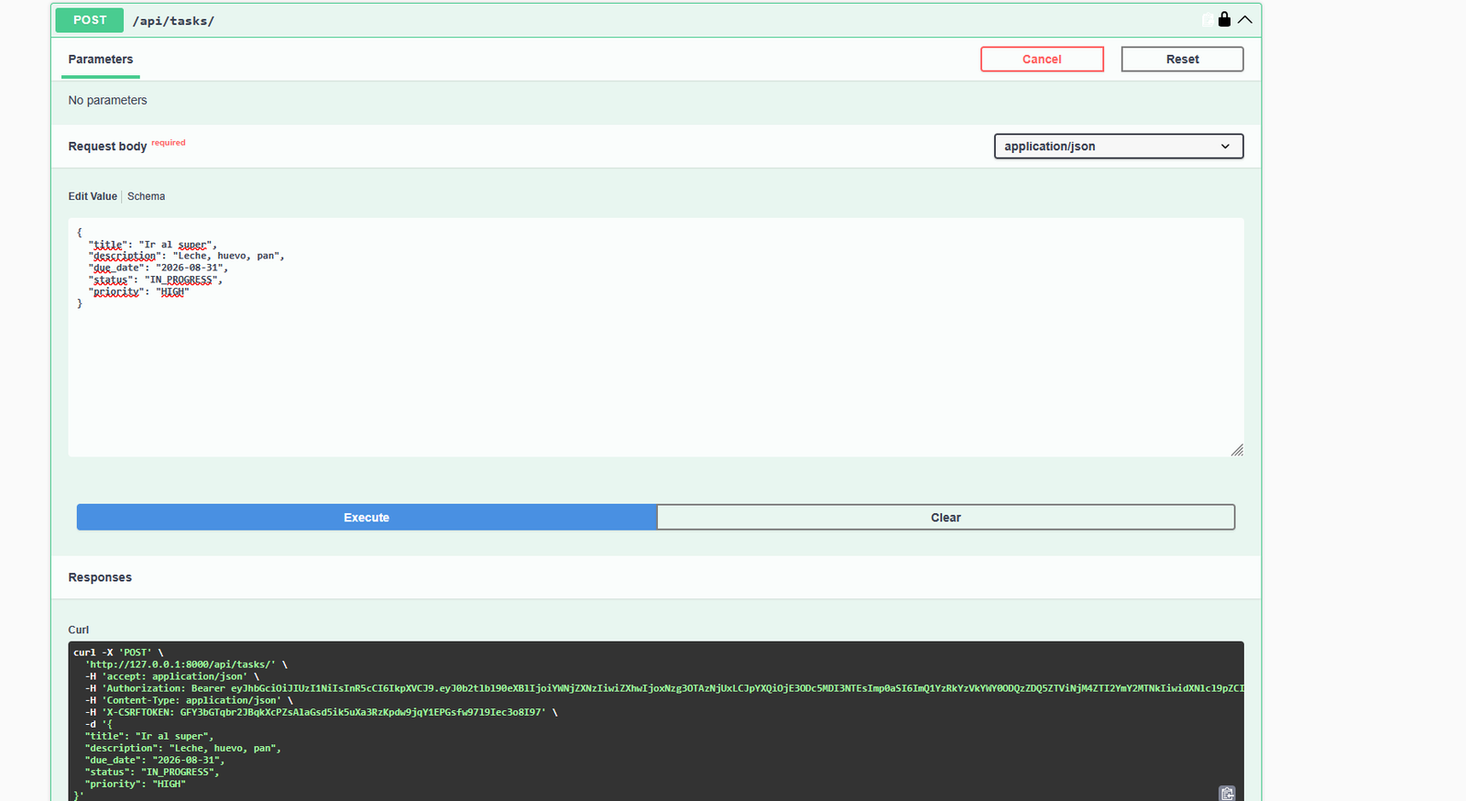Screen dimensions: 1466x801
Task: Select the Edit Value tab
Action: point(93,196)
